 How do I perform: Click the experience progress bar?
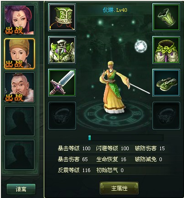click(x=126, y=138)
